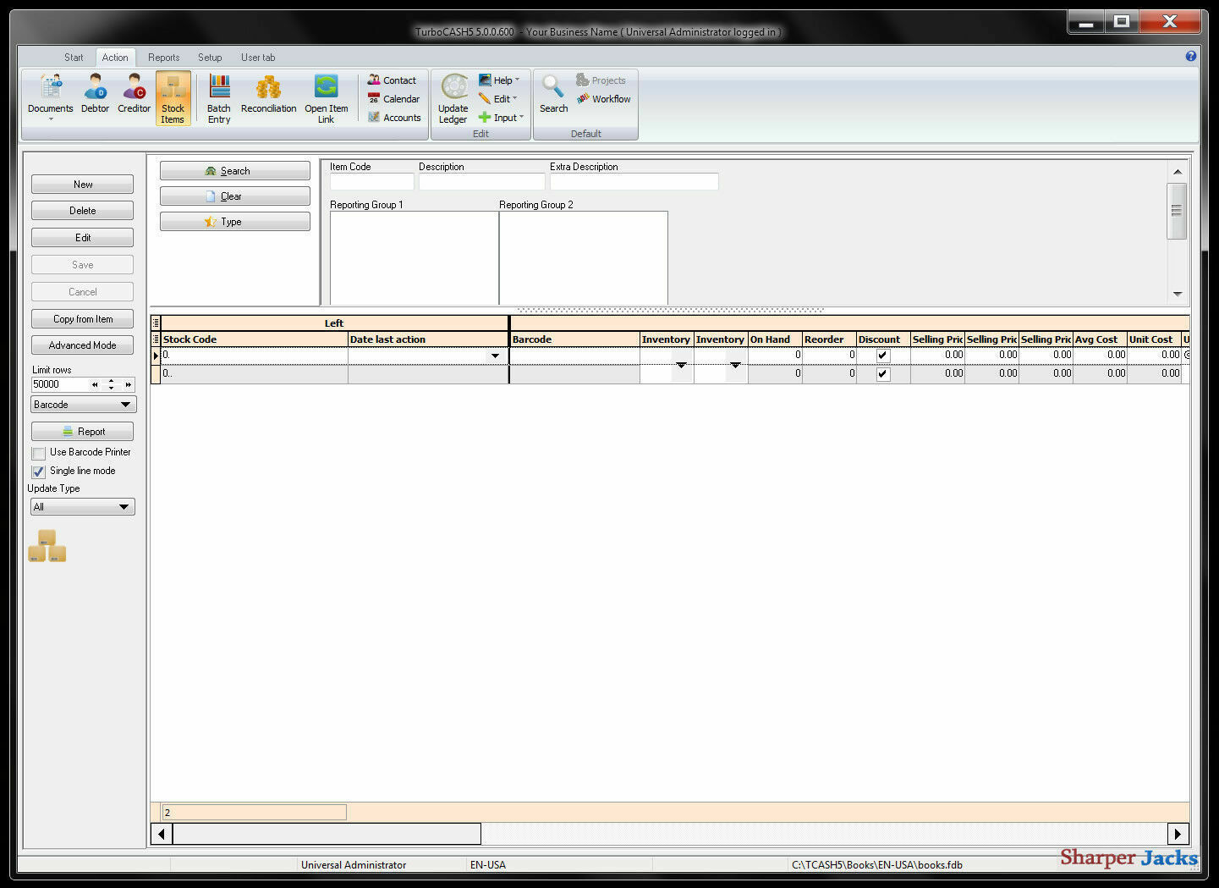
Task: Open the Reconciliation icon
Action: (x=268, y=93)
